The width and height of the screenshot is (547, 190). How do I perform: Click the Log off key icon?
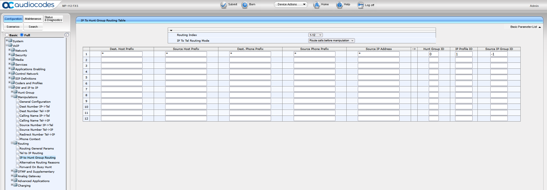(x=360, y=5)
